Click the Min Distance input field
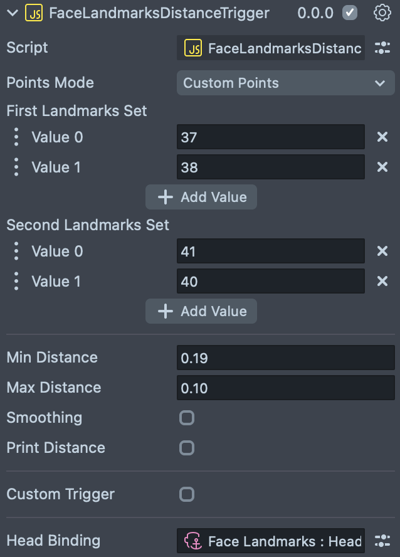 tap(285, 358)
